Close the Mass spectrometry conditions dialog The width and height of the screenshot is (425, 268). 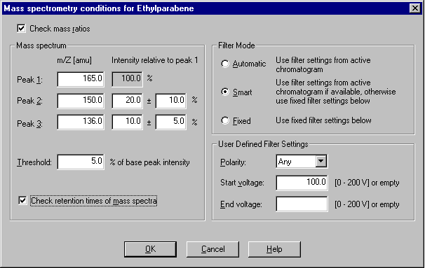pyautogui.click(x=415, y=8)
